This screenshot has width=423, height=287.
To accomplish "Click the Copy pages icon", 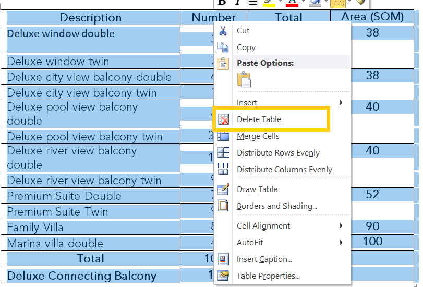I will [223, 47].
